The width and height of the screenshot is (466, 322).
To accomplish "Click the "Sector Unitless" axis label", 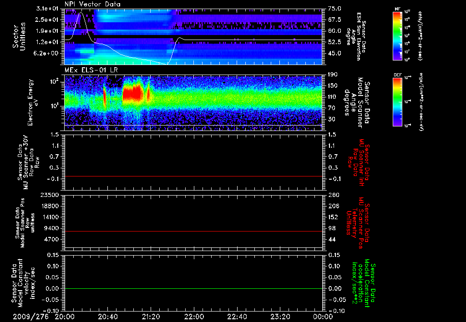I will coord(19,36).
